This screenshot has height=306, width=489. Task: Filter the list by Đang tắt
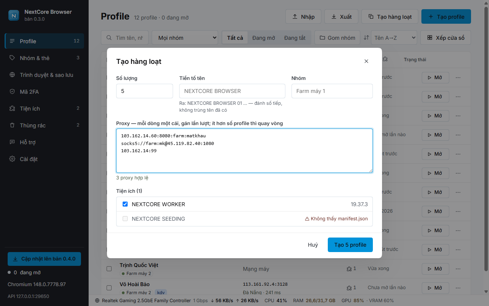[295, 38]
